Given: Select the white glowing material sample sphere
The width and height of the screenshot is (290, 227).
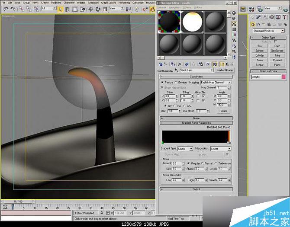Looking at the screenshot, I should 192,21.
